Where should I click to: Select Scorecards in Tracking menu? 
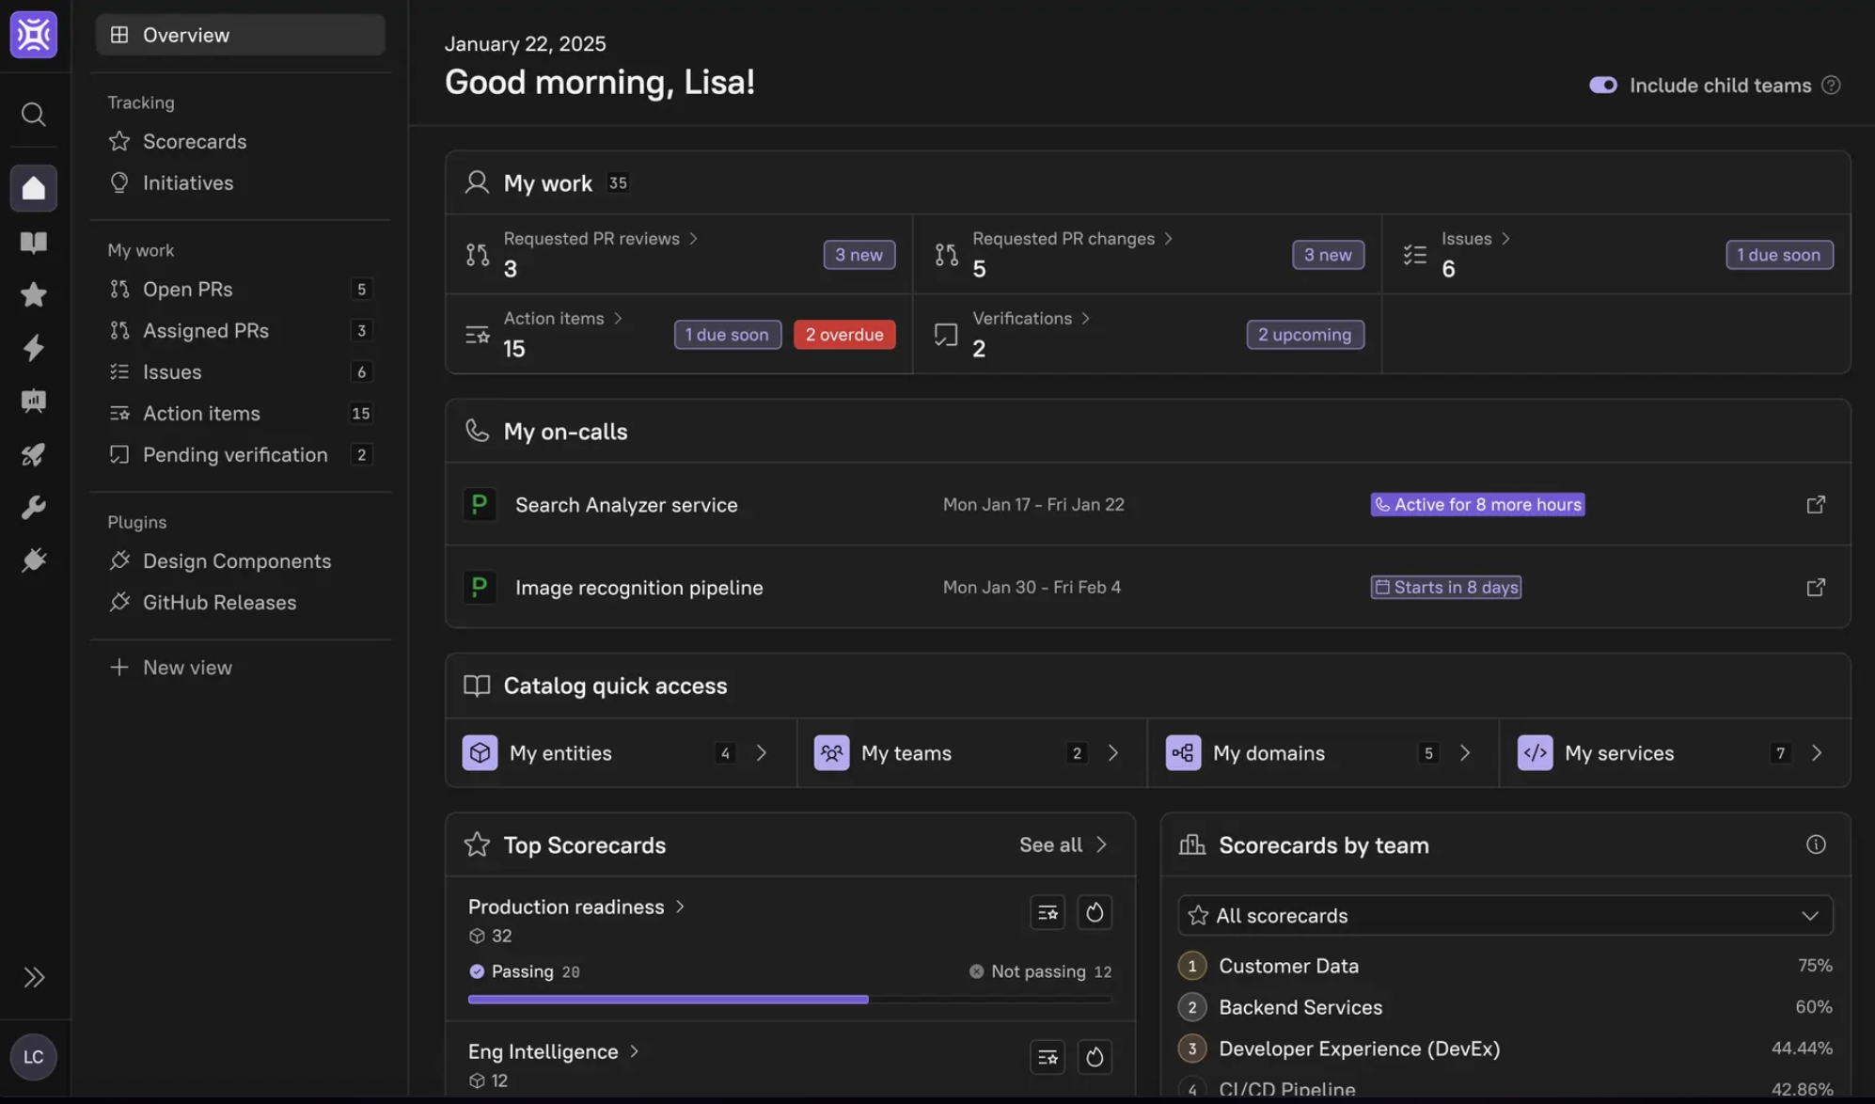[x=195, y=141]
